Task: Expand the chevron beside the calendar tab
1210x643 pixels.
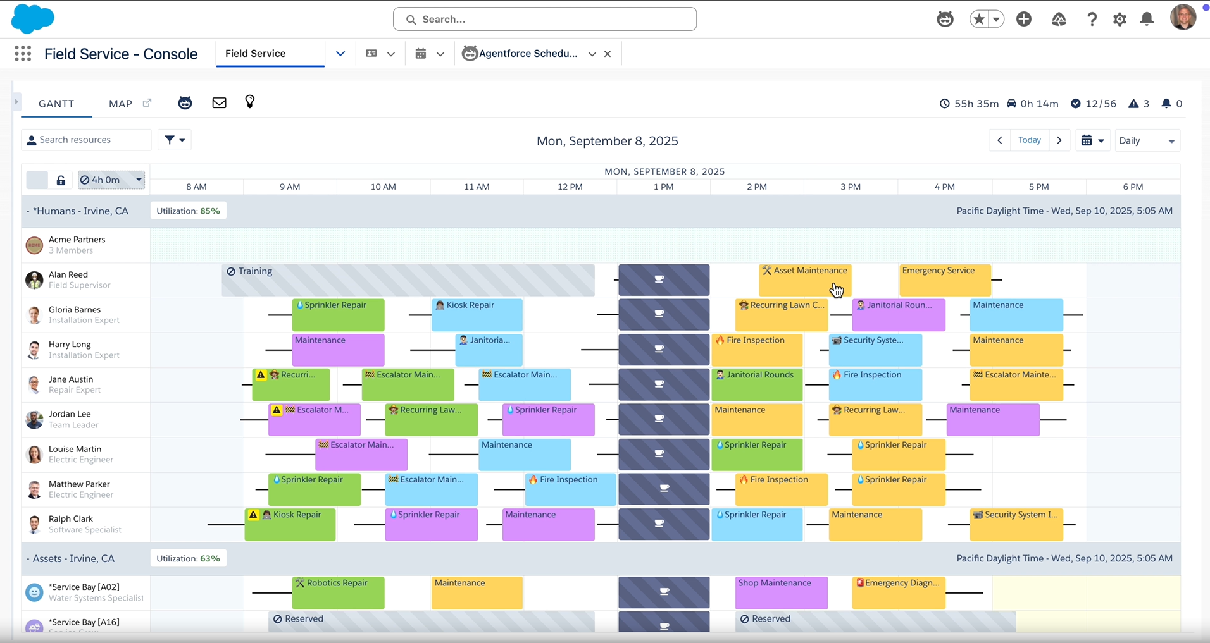Action: pos(440,54)
